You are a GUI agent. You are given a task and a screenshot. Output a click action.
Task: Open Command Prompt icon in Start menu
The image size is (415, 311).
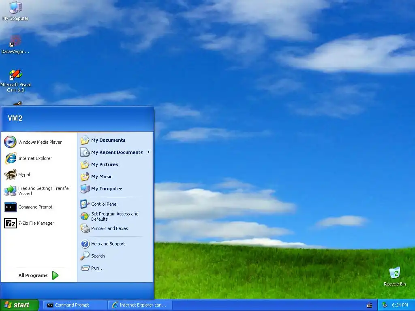coord(10,207)
